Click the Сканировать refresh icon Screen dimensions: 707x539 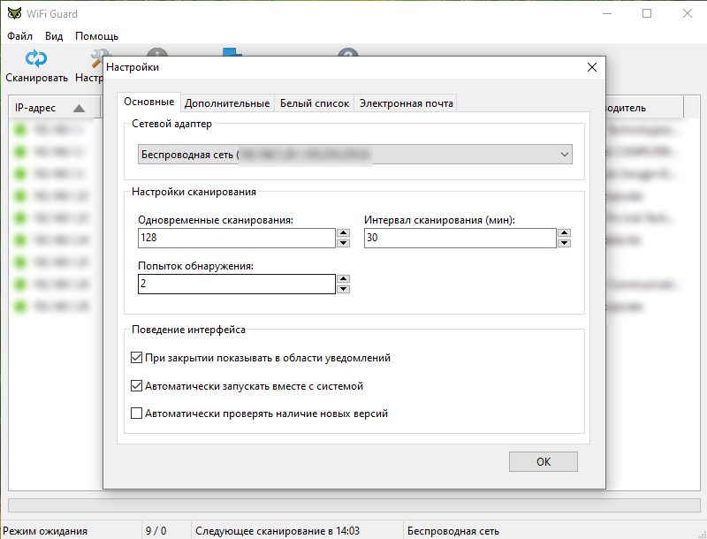35,59
